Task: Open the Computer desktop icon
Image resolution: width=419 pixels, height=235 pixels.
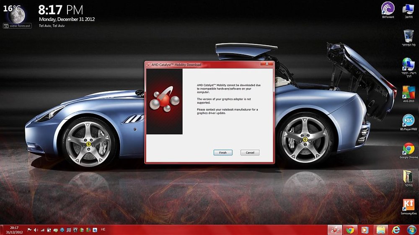Action: [408, 11]
